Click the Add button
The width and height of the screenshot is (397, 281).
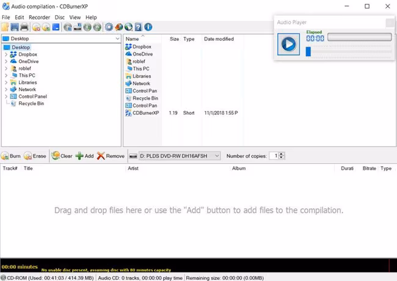pyautogui.click(x=84, y=156)
